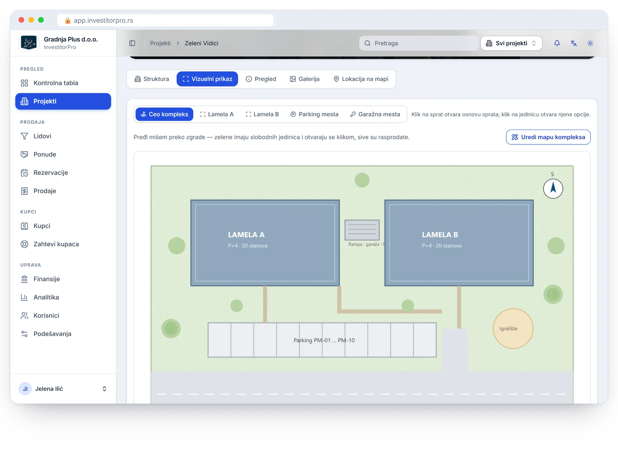Select the Lamela B view

point(262,114)
